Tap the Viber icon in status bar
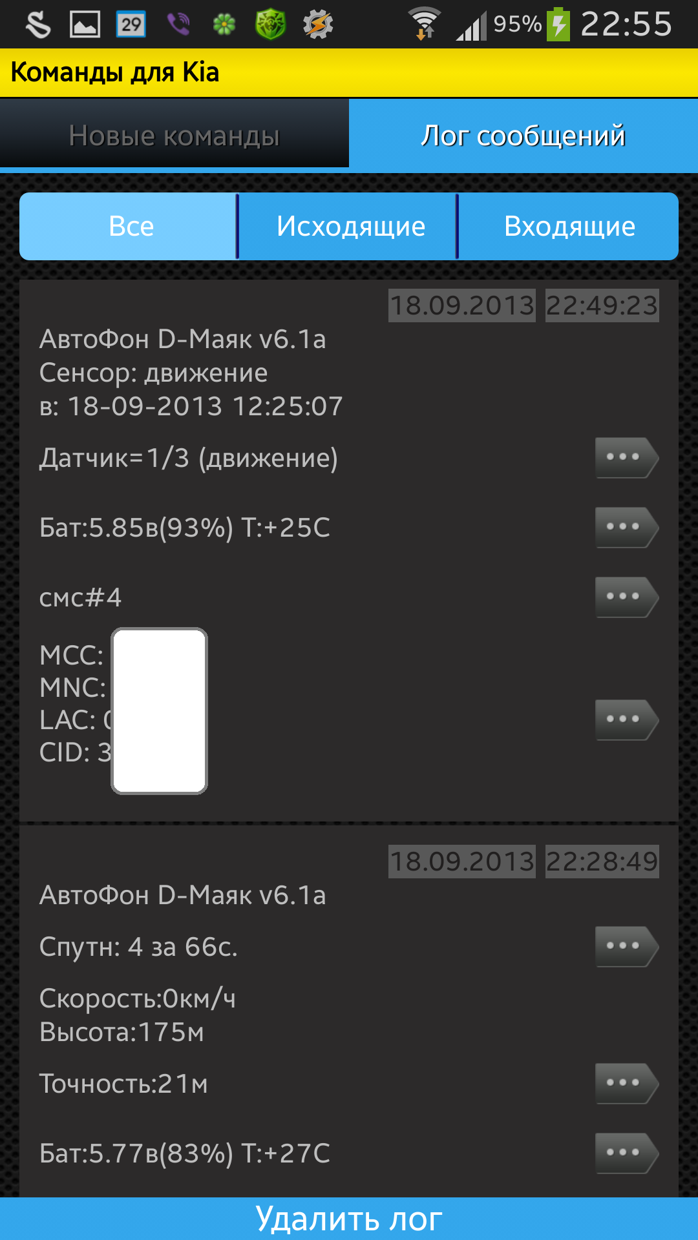698x1240 pixels. point(178,25)
